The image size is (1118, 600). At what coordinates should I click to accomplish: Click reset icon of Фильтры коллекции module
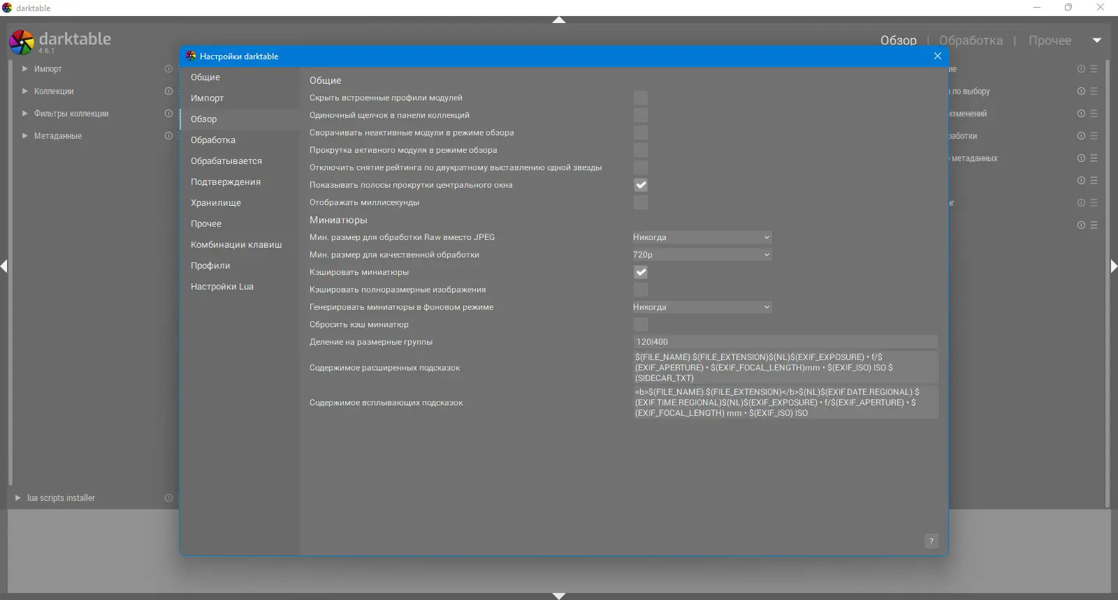pos(168,114)
